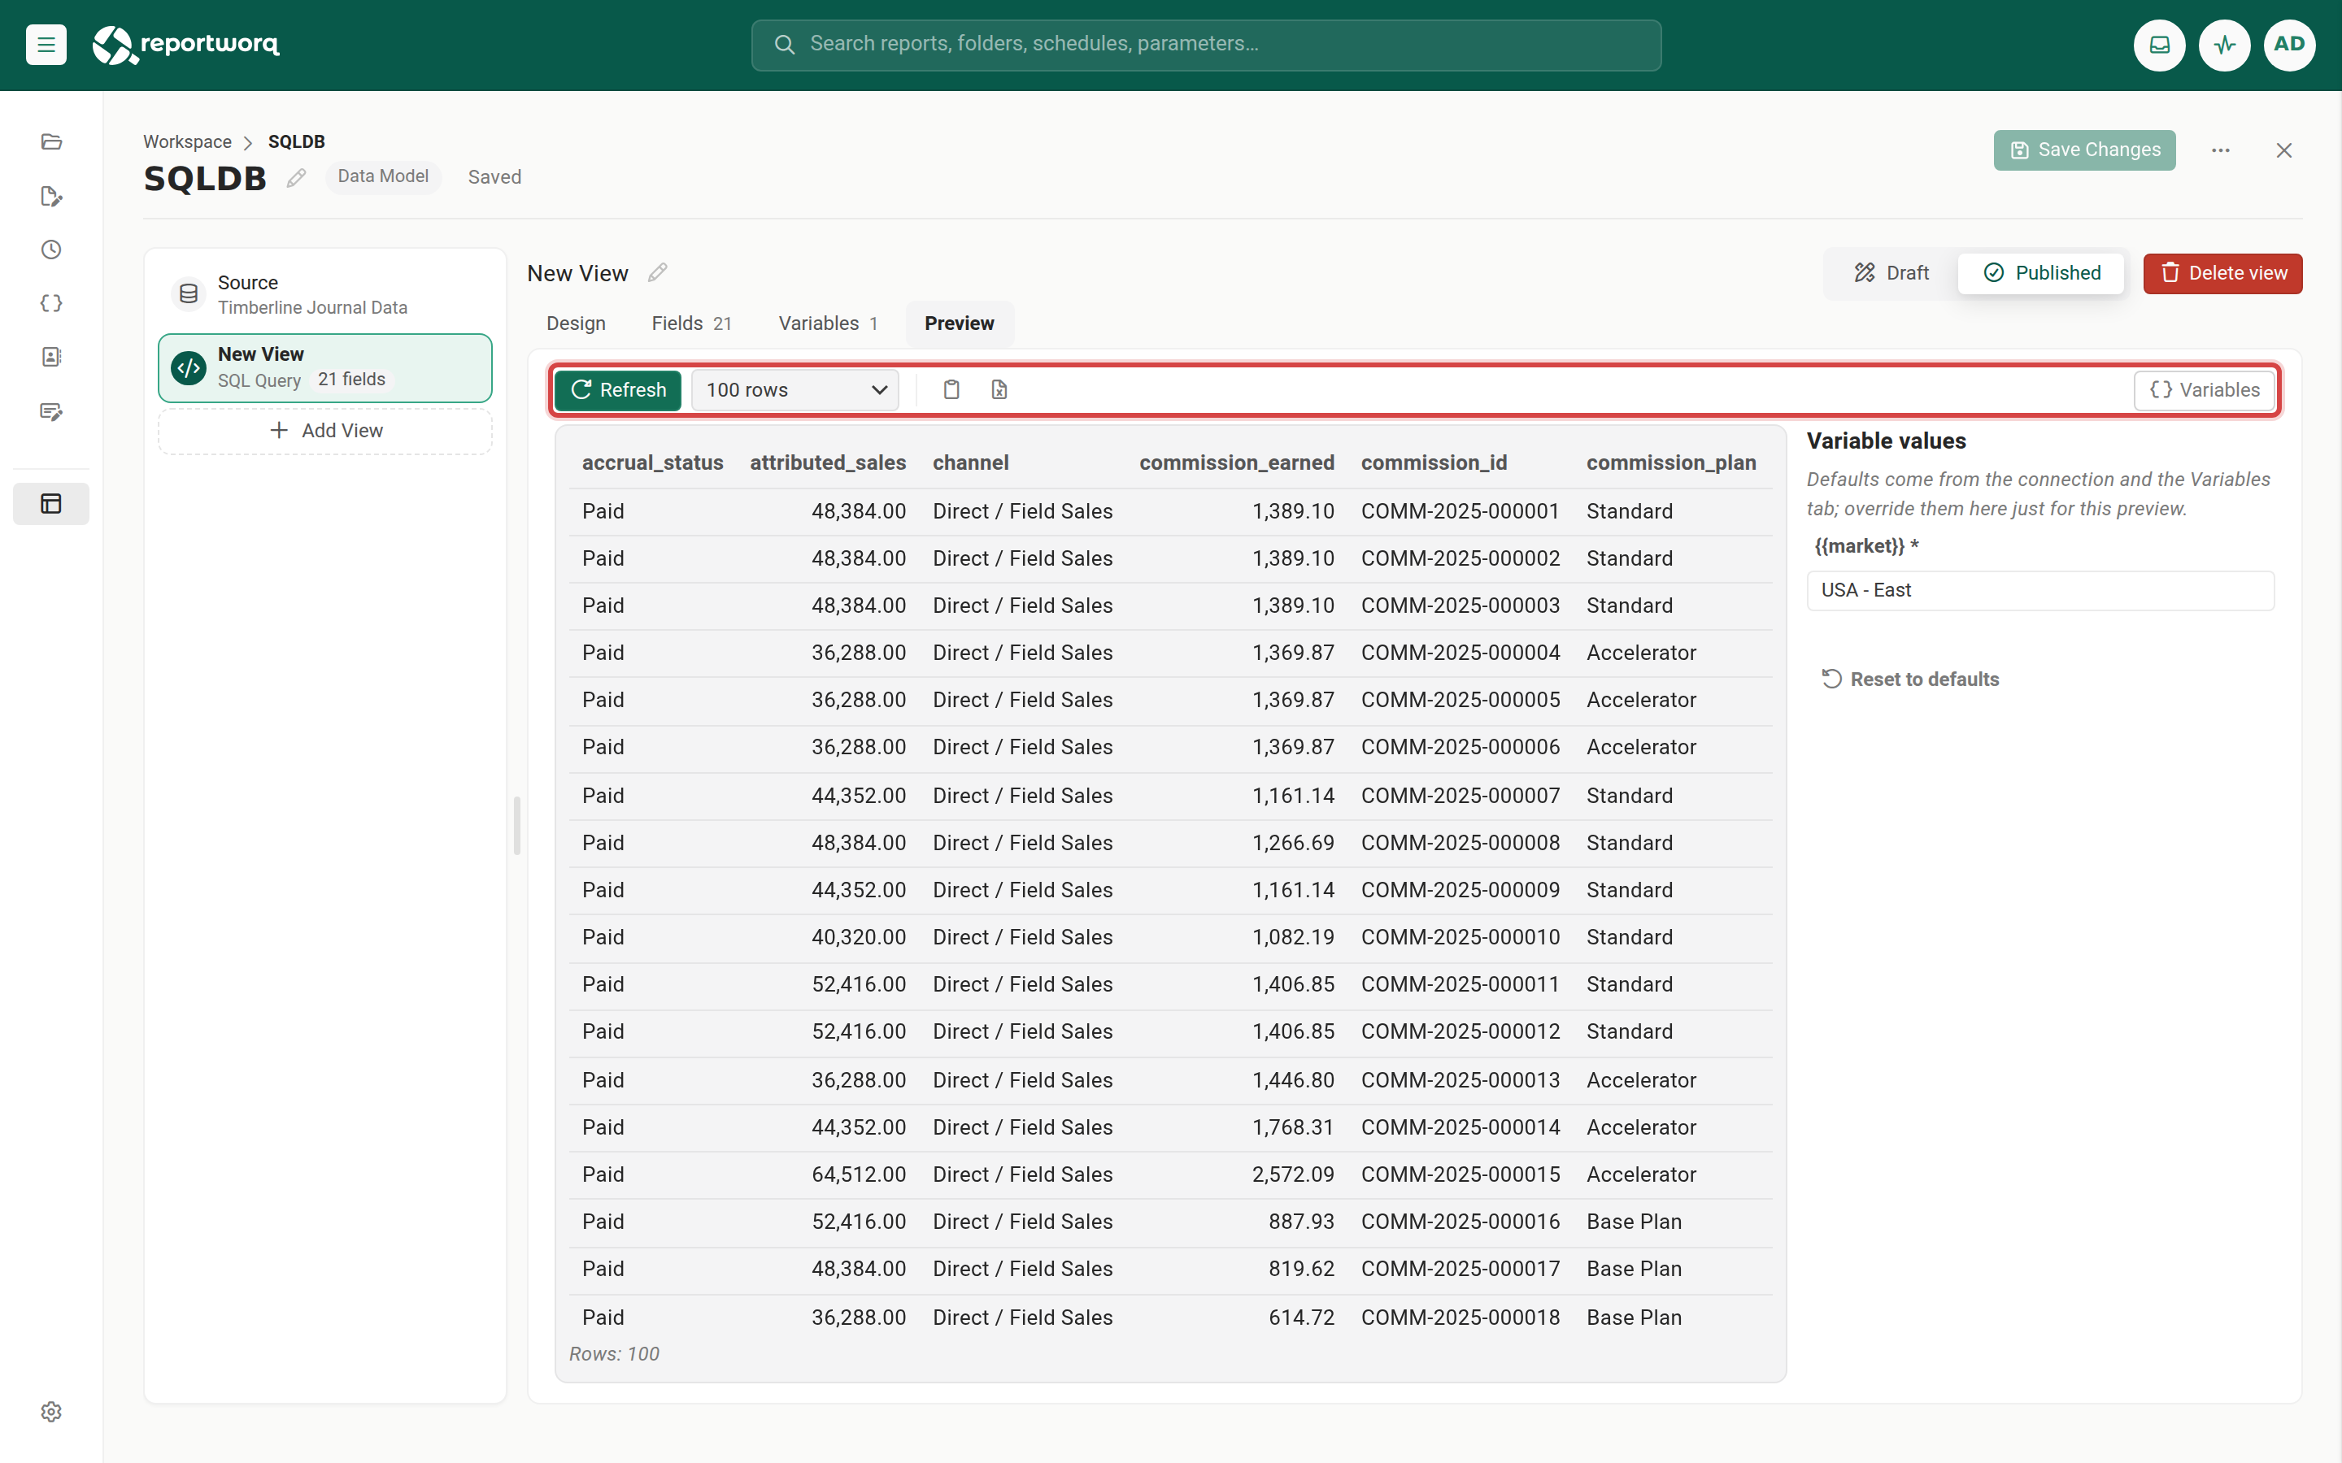This screenshot has width=2342, height=1463.
Task: Click the reportworq logo
Action: tap(185, 45)
